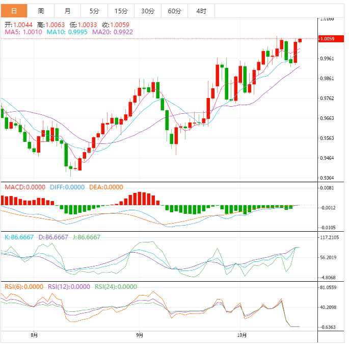
Task: Select the 15分 interval tab
Action: point(121,11)
